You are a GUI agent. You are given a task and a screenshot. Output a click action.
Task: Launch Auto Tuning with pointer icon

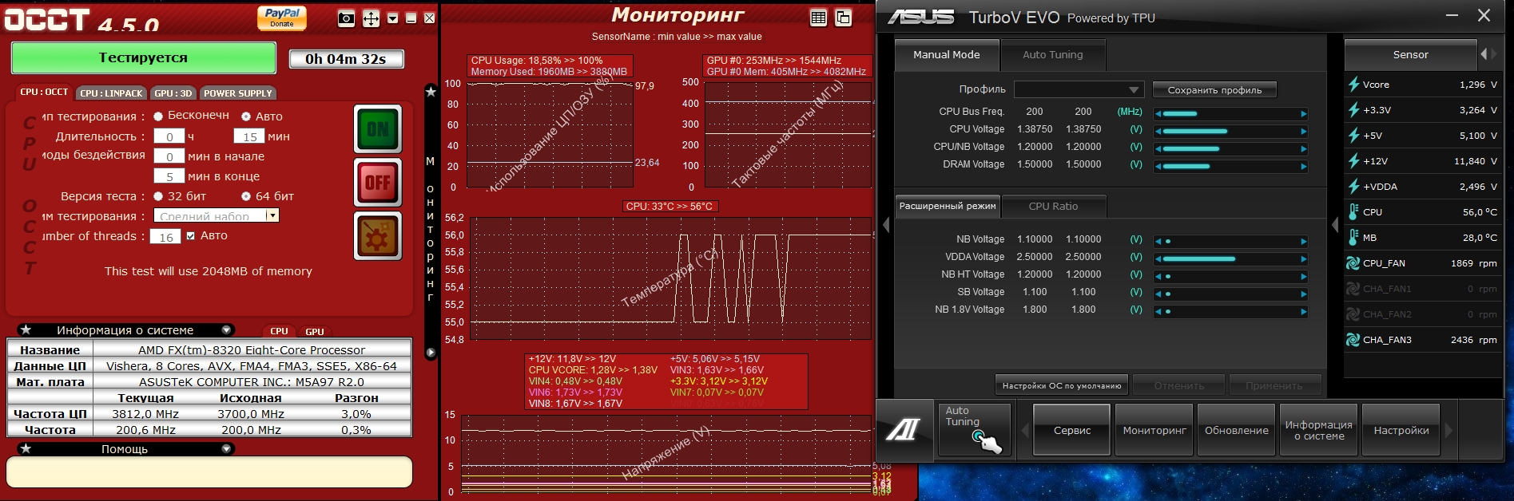975,430
